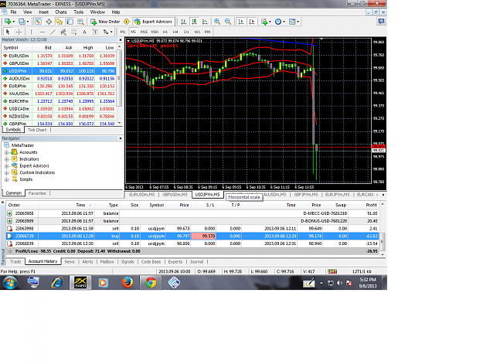Expand the Custom Indicators tree node
This screenshot has width=483, height=364.
click(x=6, y=173)
